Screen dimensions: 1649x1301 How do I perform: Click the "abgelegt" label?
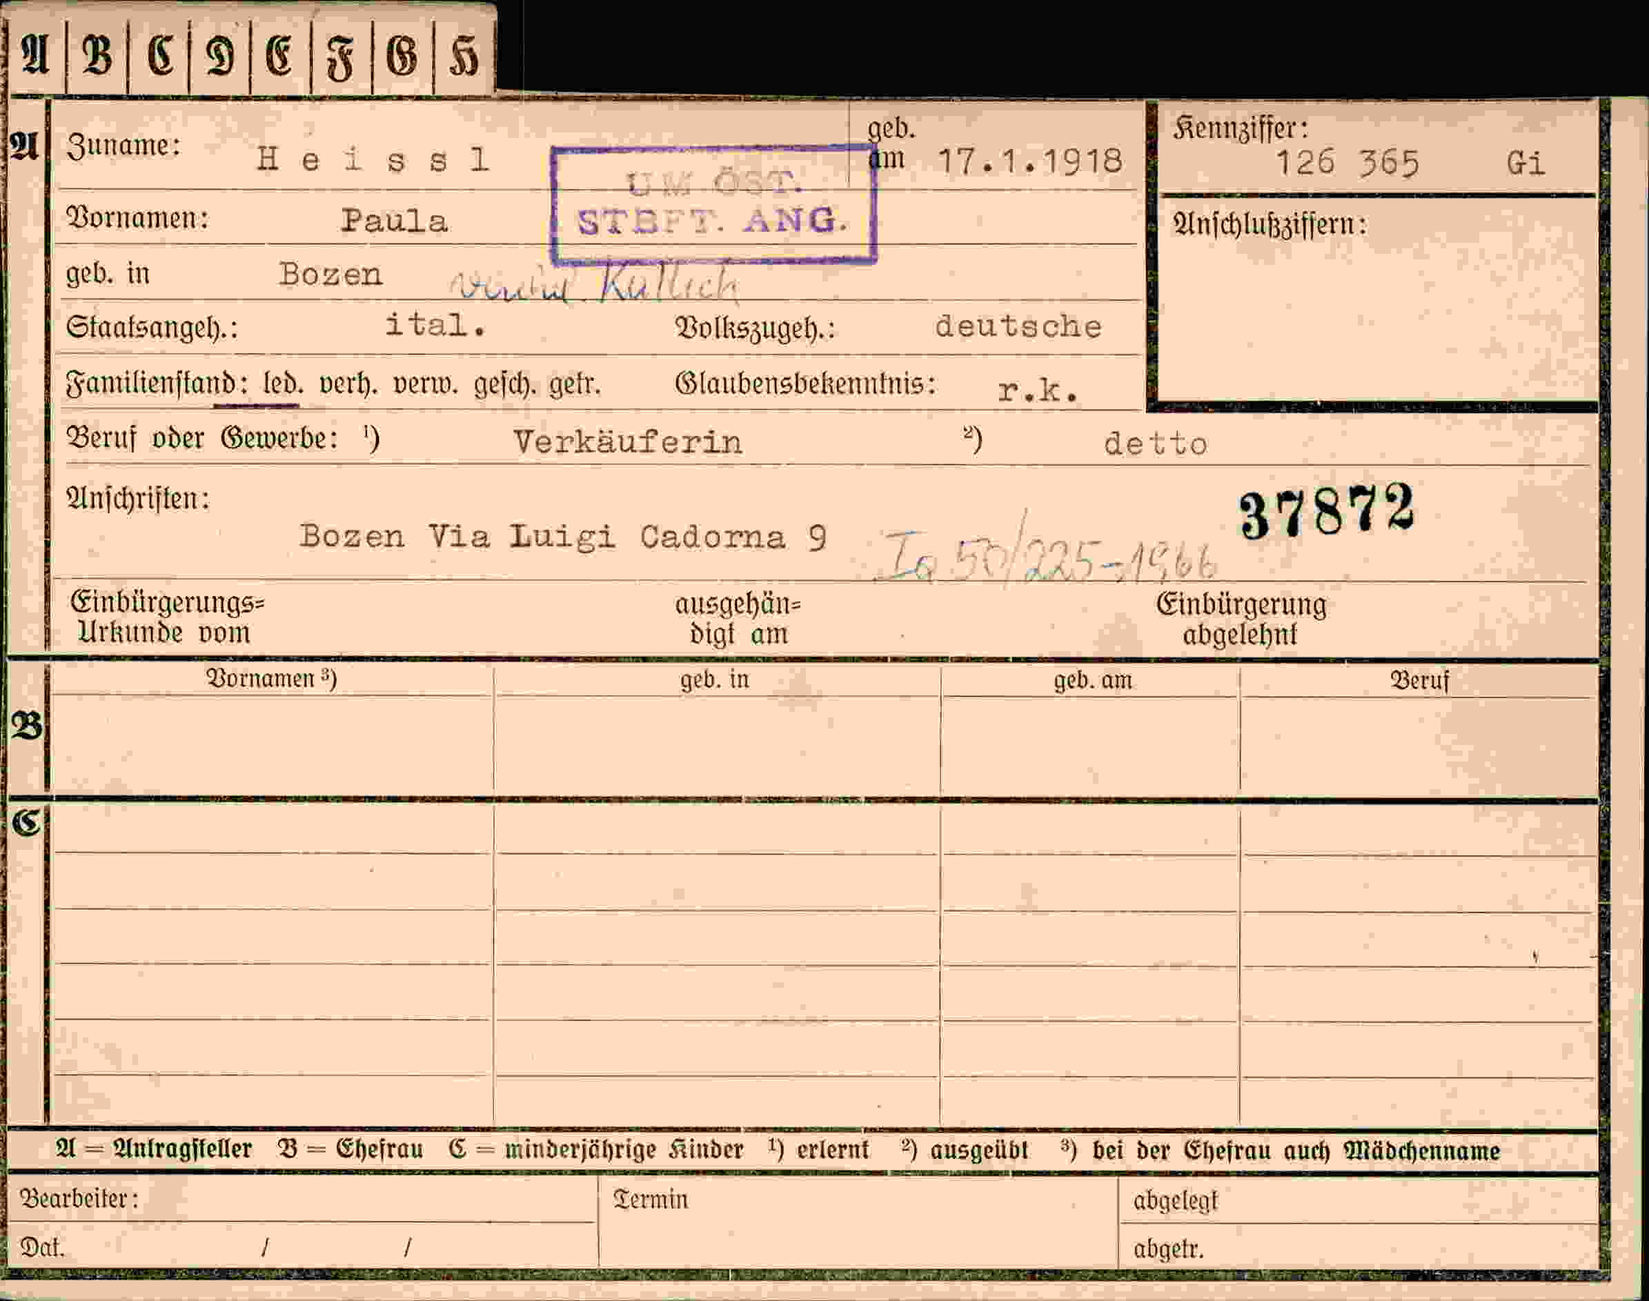pos(1176,1201)
